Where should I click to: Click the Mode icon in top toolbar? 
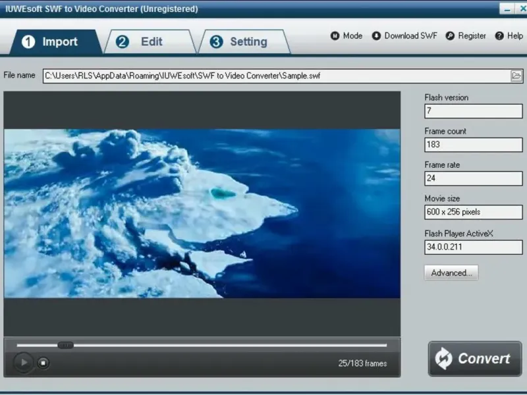pos(335,36)
